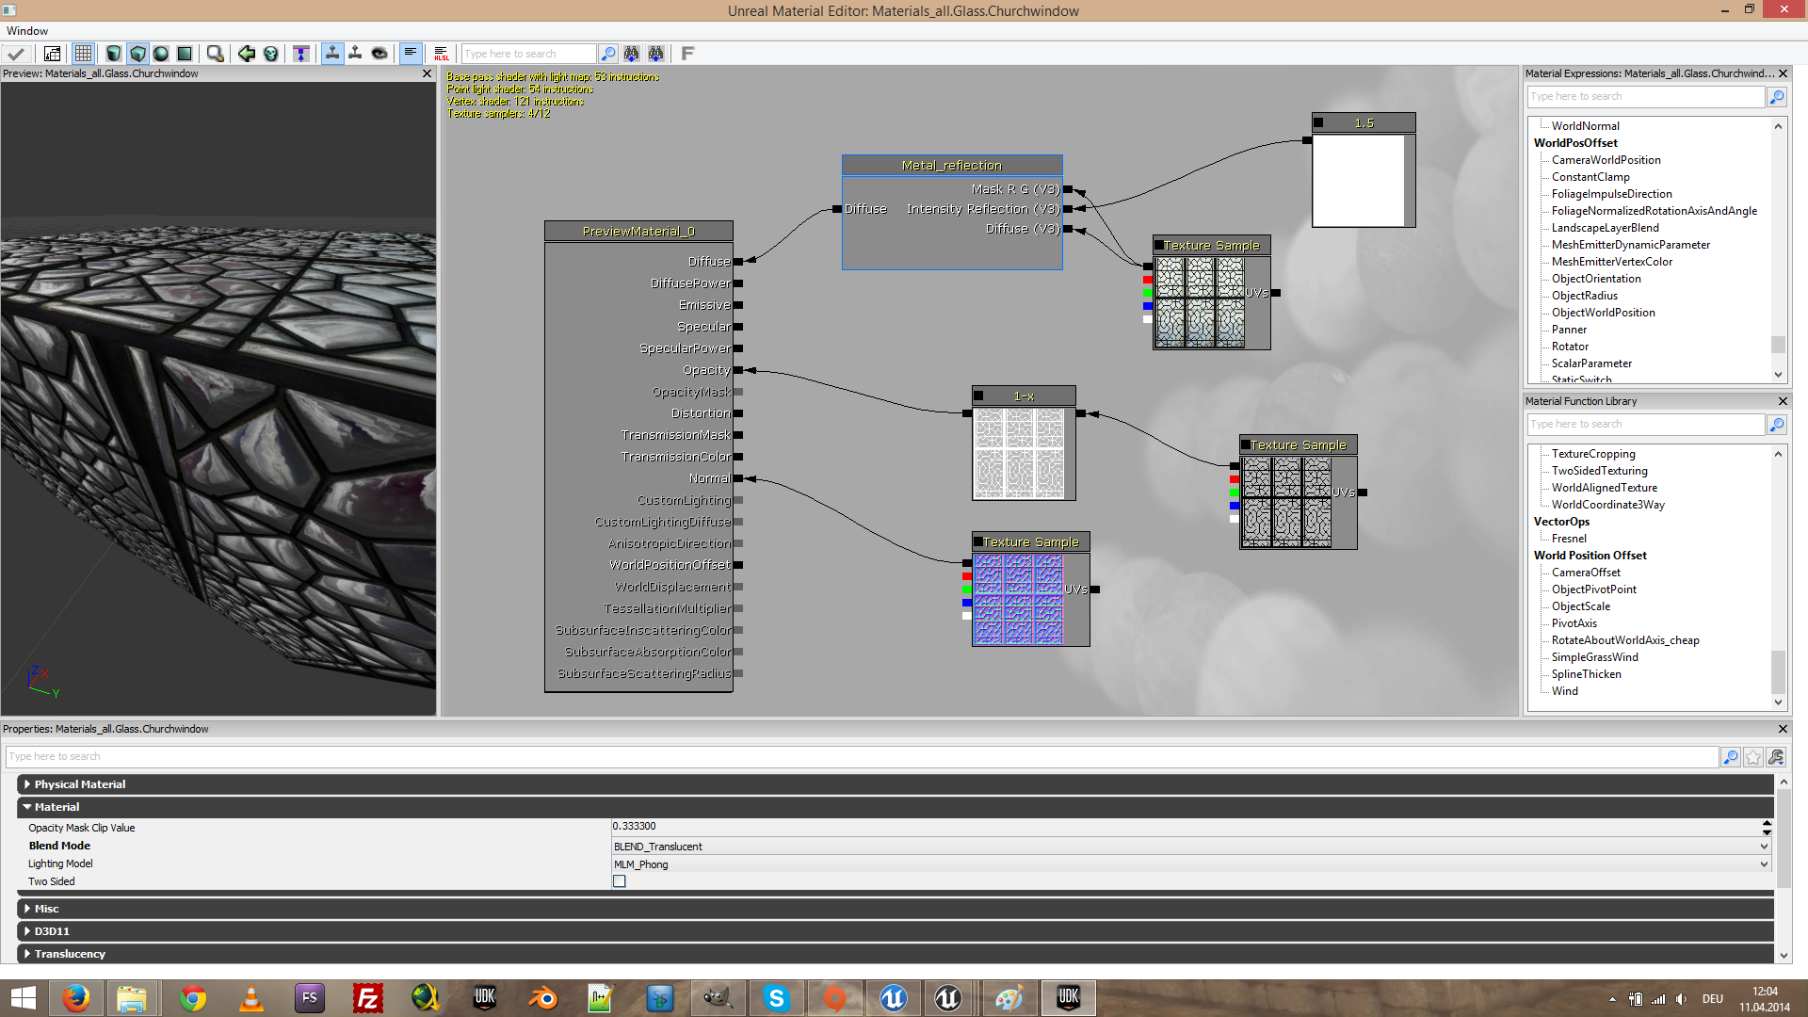Click the window layout icon beside Apply
Image resolution: width=1808 pixels, height=1017 pixels.
click(53, 54)
